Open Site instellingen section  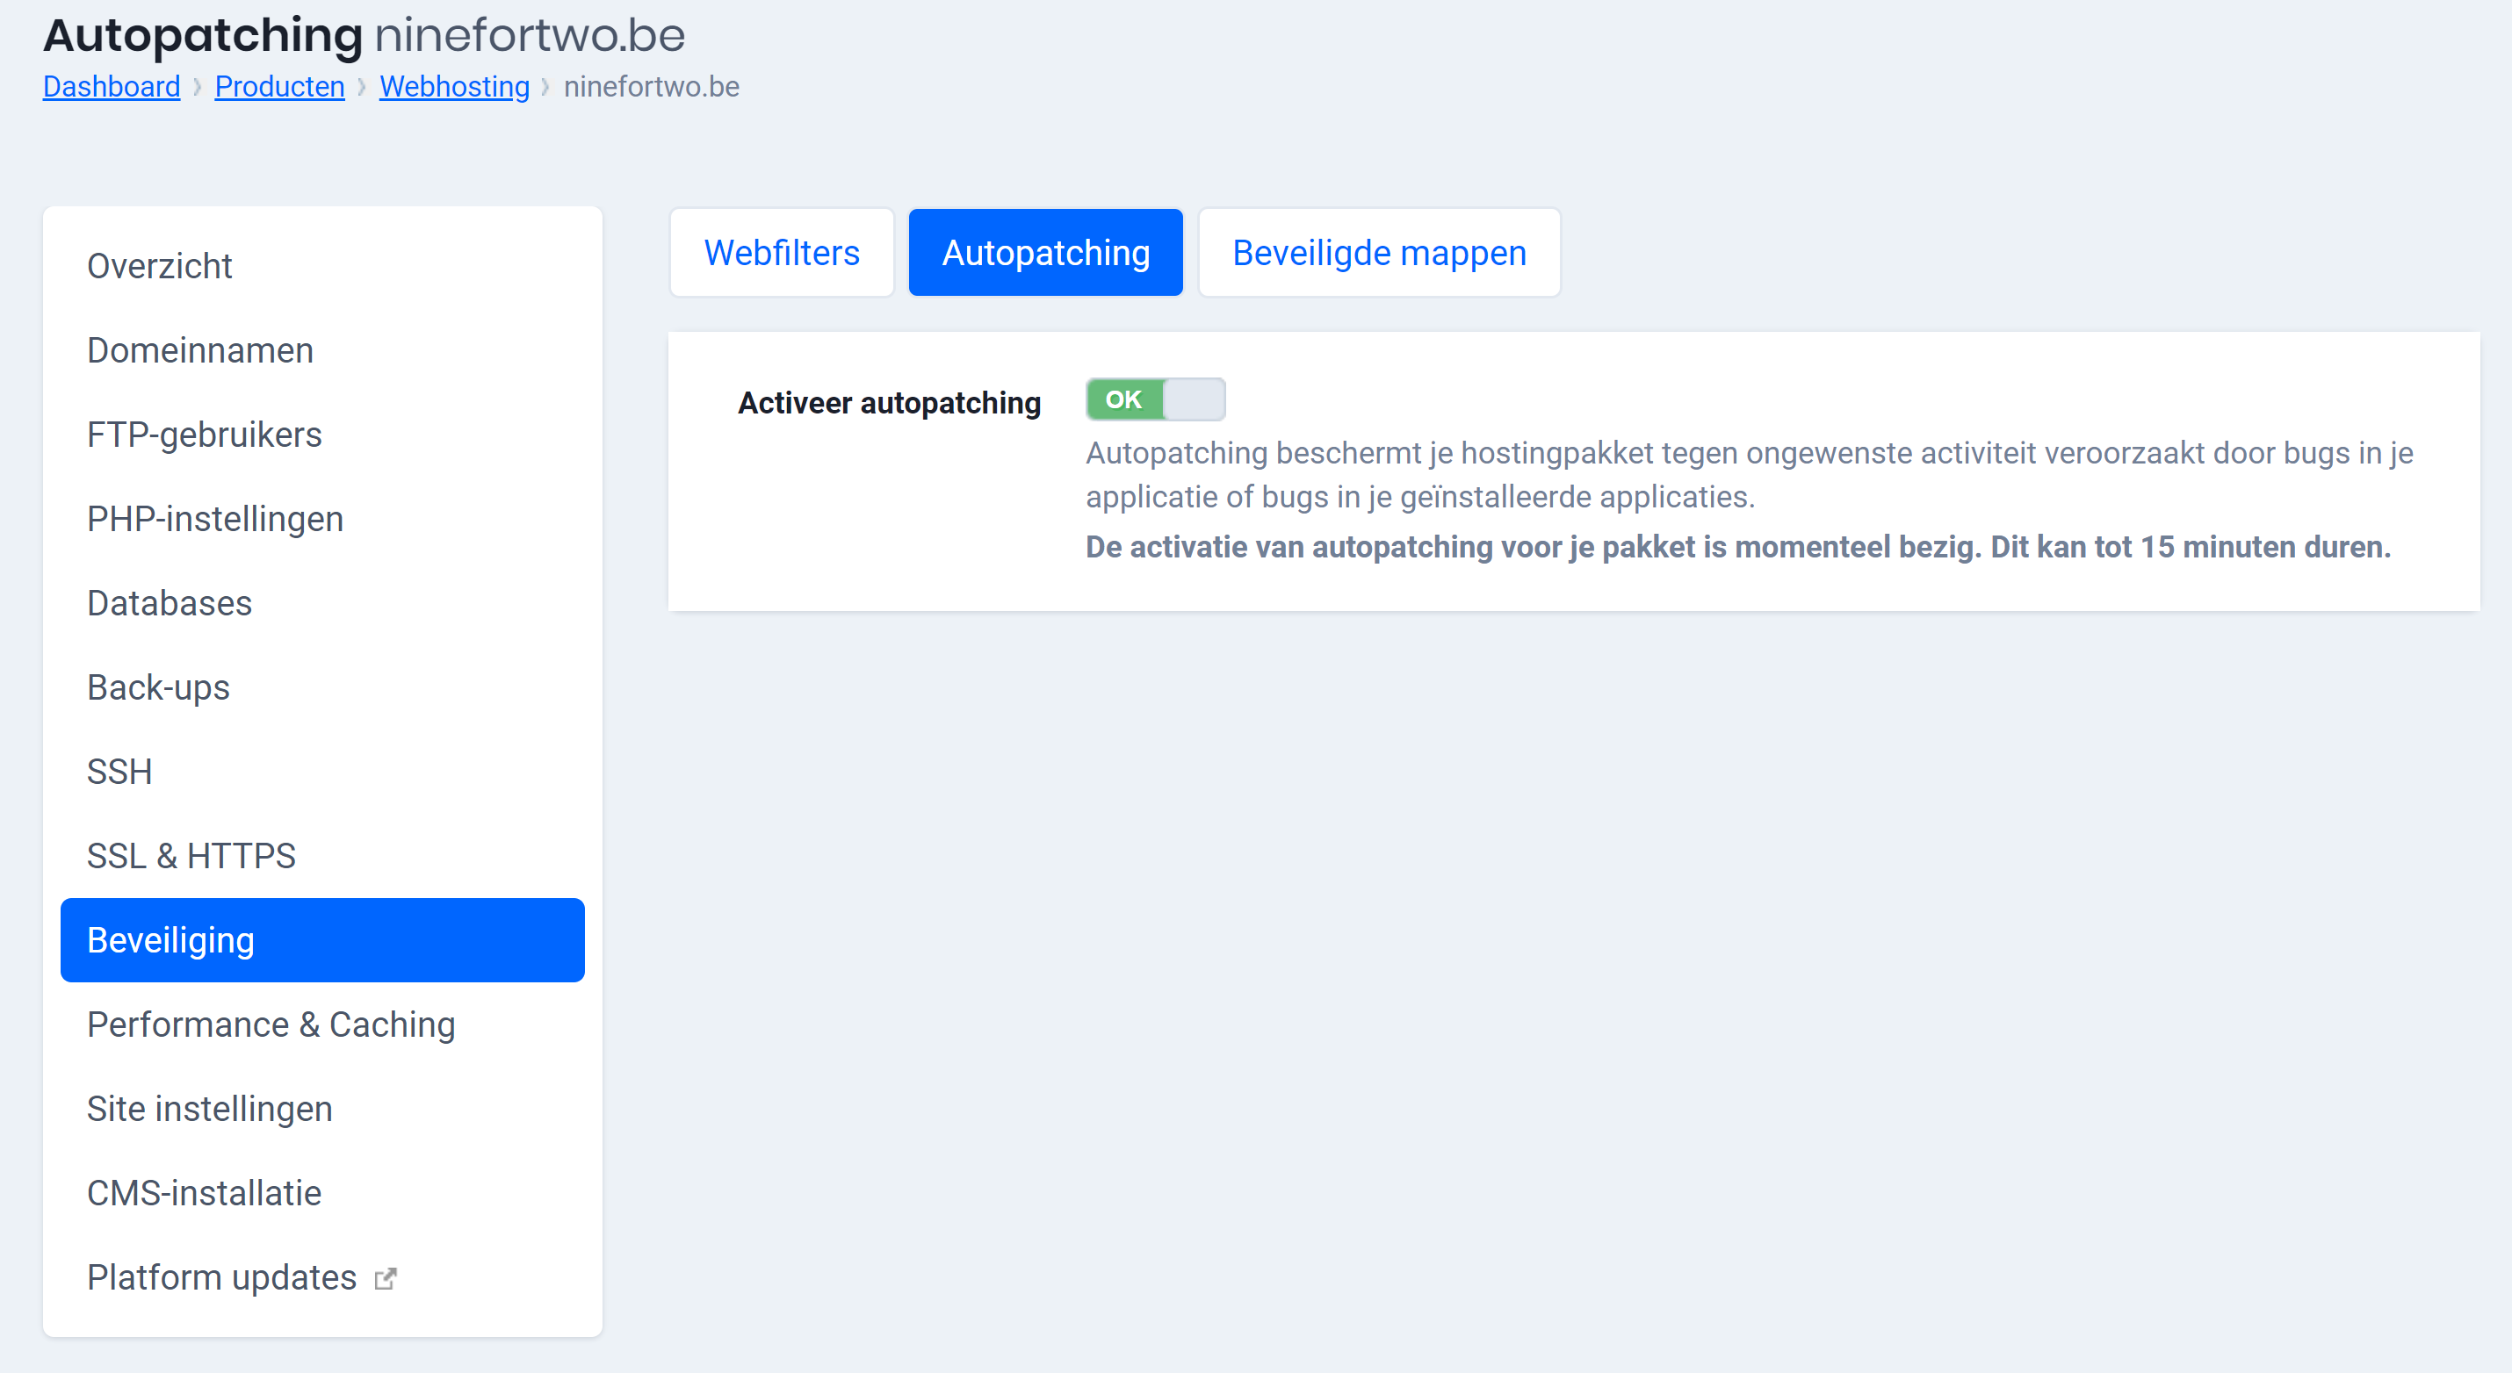tap(210, 1108)
